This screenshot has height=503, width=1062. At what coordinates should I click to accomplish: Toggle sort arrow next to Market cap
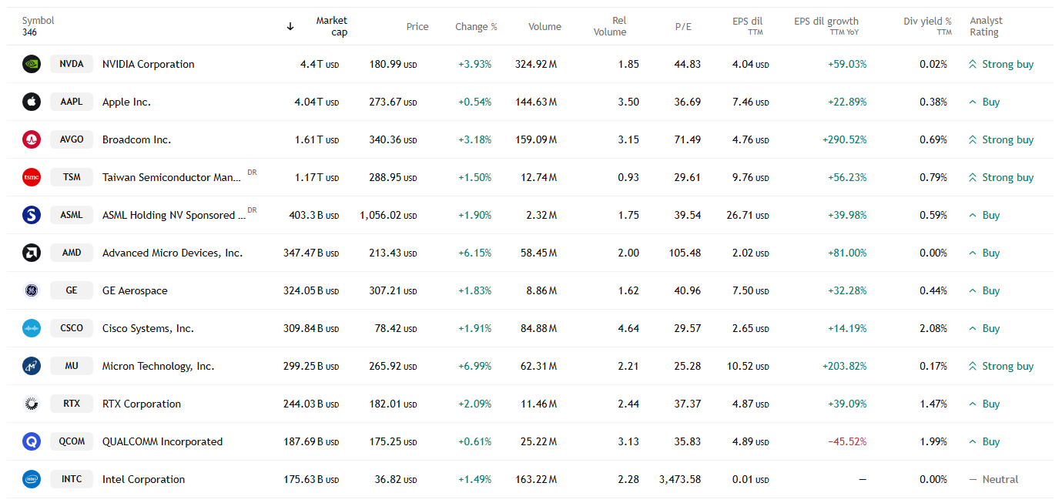290,26
